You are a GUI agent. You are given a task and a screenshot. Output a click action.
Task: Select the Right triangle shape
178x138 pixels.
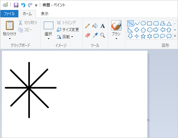click(130, 30)
